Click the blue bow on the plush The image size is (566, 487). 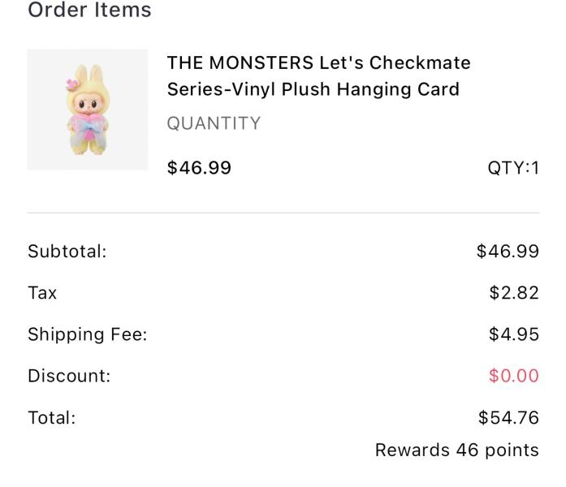click(x=89, y=127)
